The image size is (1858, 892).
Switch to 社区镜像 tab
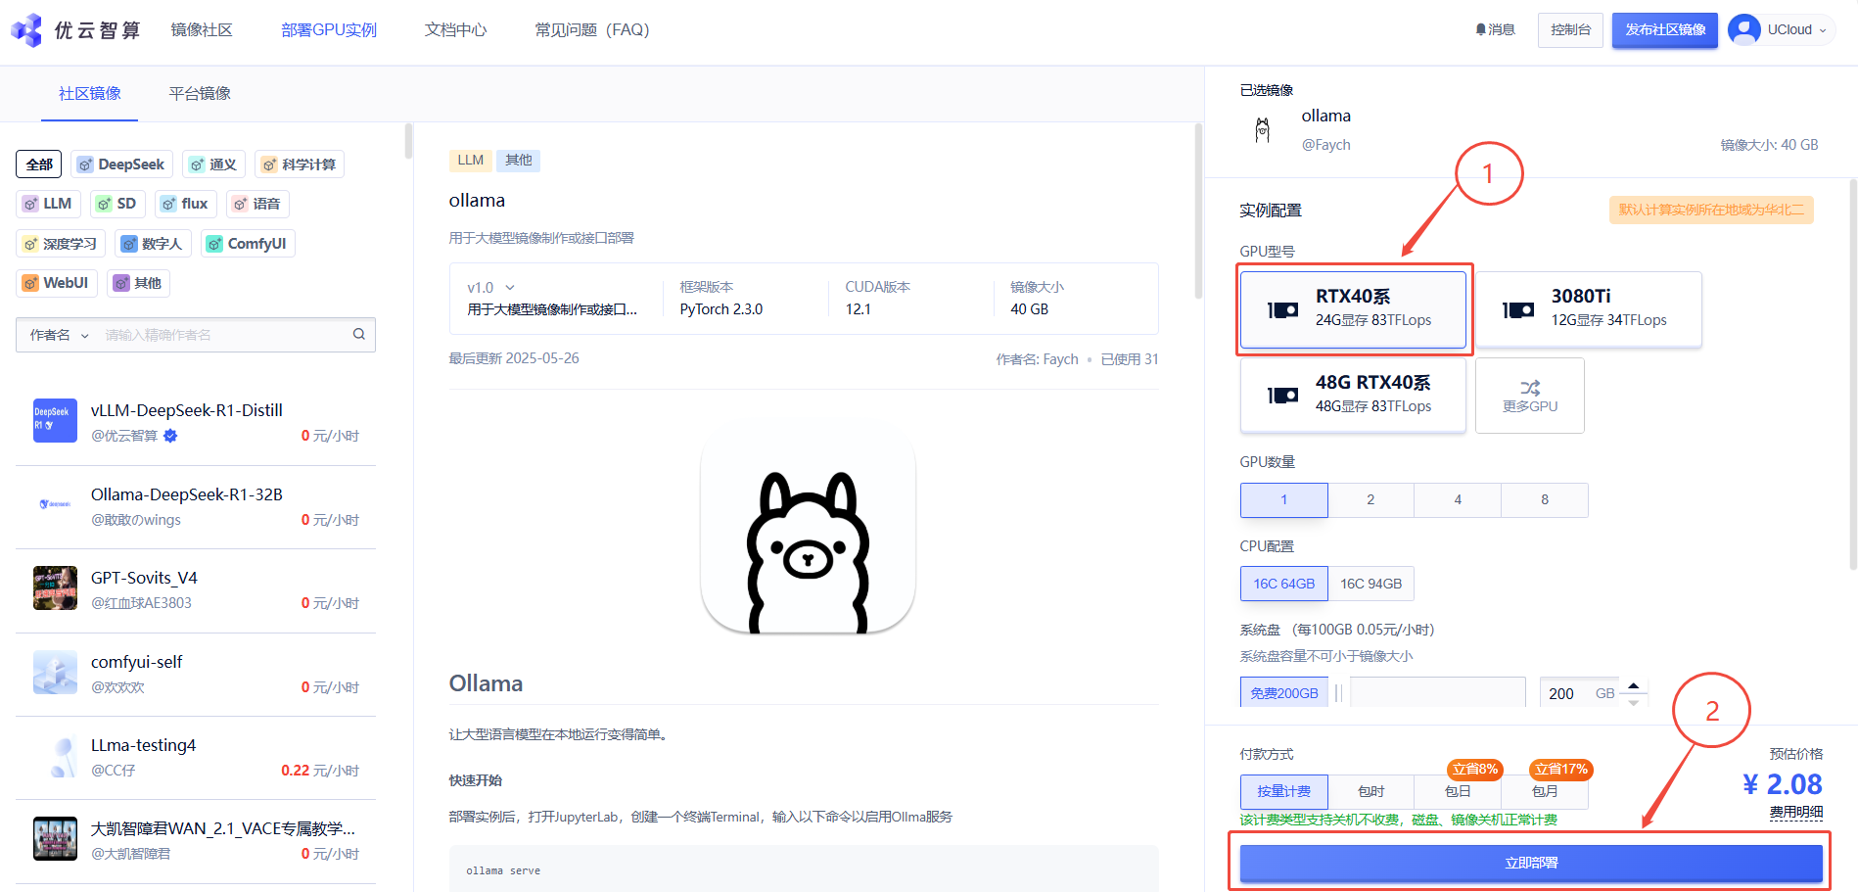pos(89,93)
